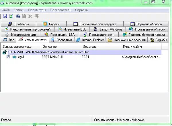
Task: Click the ESET publisher cell
Action: tap(85, 57)
